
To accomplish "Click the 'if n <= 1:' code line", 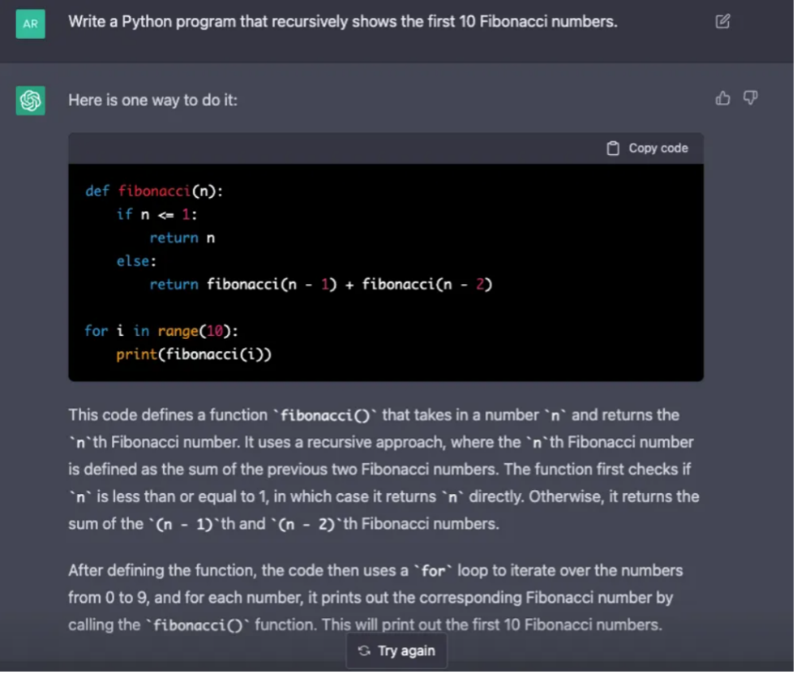I will point(157,215).
